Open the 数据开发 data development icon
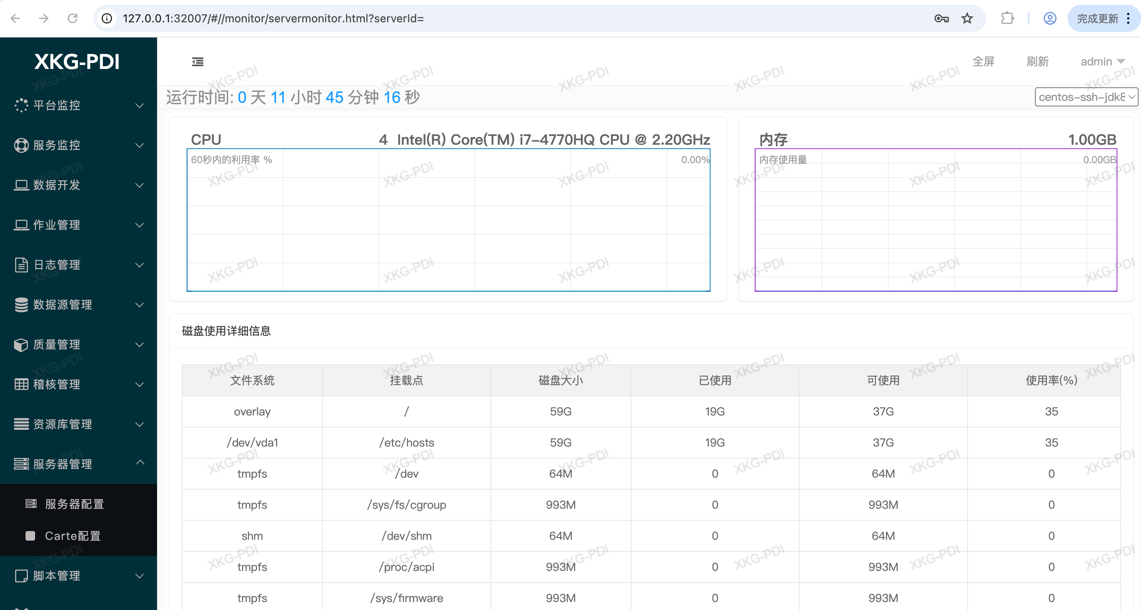 [x=21, y=185]
